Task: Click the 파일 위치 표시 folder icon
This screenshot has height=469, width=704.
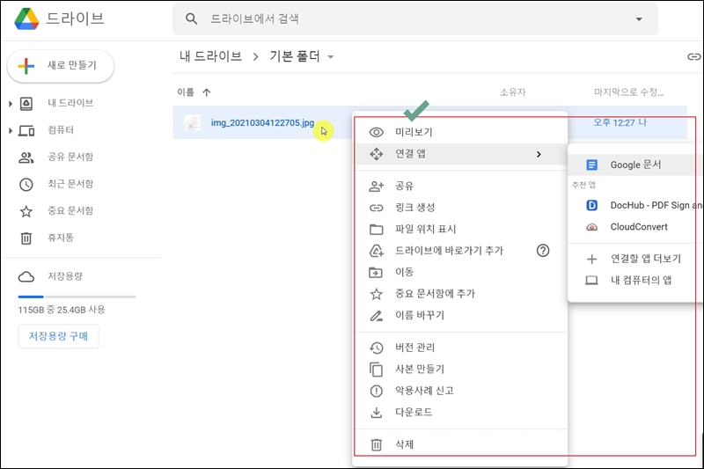Action: coord(377,230)
